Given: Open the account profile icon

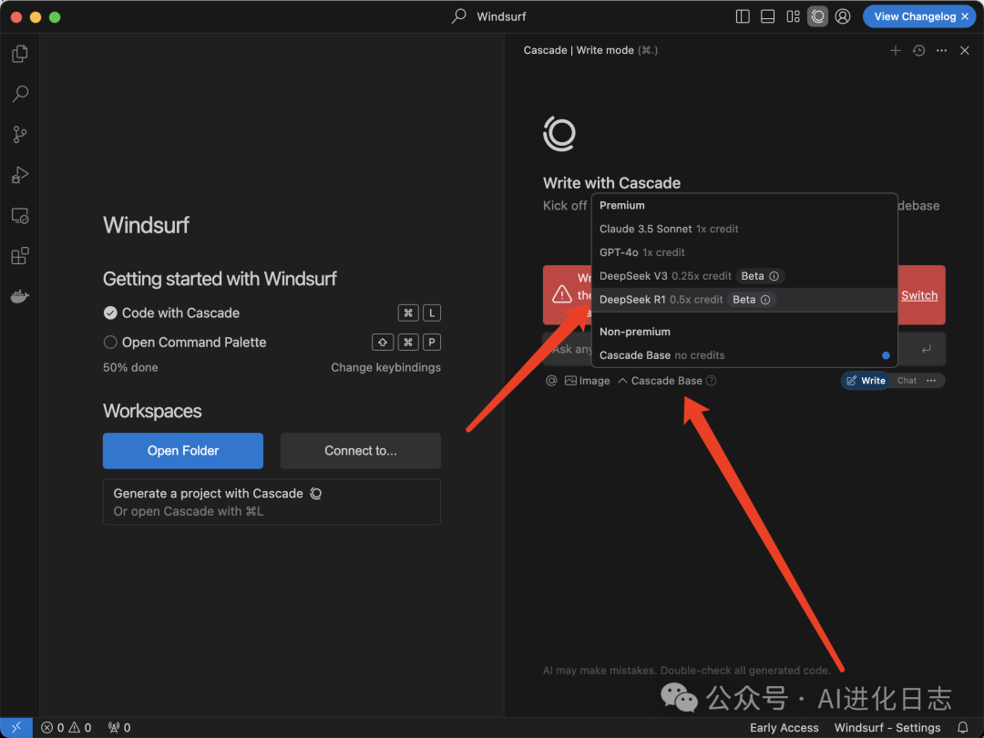Looking at the screenshot, I should (x=843, y=17).
